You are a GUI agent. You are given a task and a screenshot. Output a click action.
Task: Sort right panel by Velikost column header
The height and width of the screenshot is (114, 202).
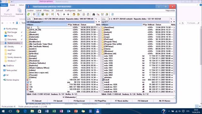pyautogui.click(x=151, y=25)
